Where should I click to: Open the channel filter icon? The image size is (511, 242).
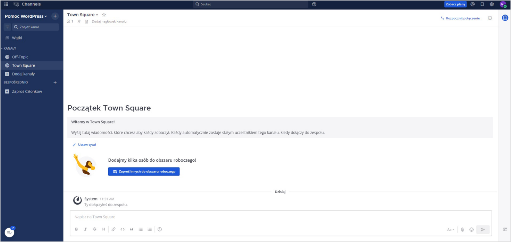pos(7,27)
